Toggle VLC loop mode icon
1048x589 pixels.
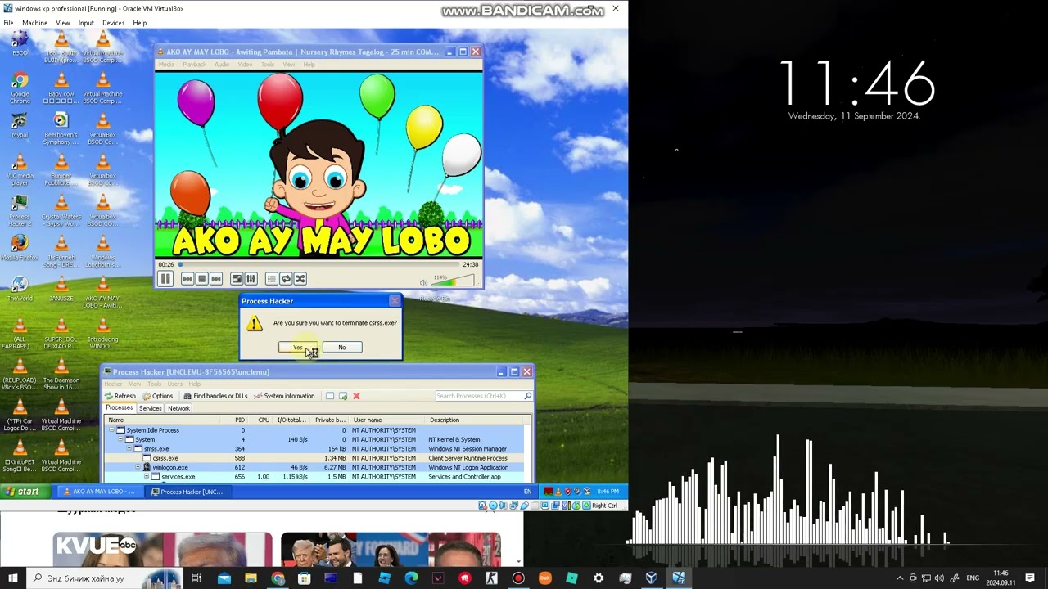pos(286,279)
